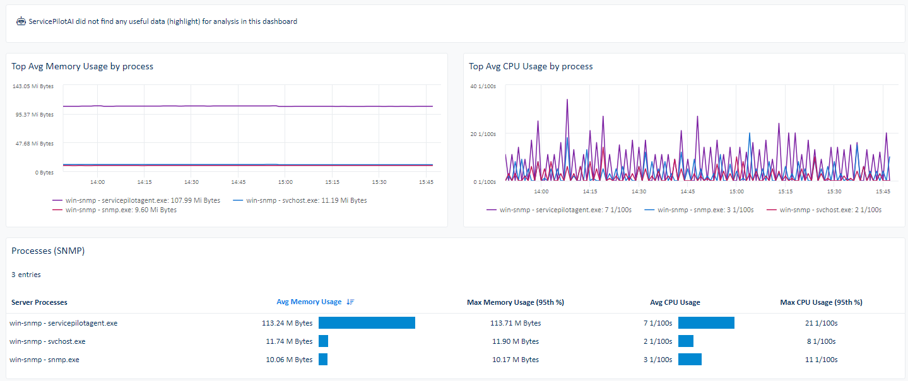Sort the table by Max Memory Usage (95th %)

[515, 302]
